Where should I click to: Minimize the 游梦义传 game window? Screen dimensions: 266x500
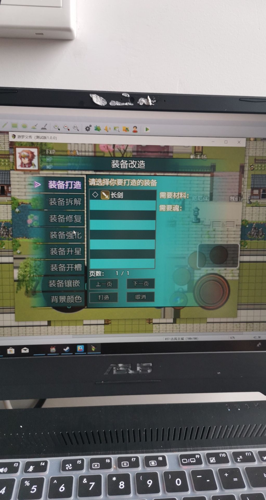[x=213, y=142]
